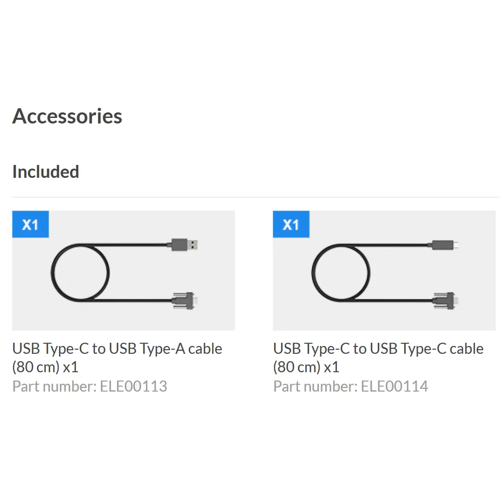The height and width of the screenshot is (504, 504).
Task: Click the screw-lock Type-C connector in first image
Action: pos(184,301)
